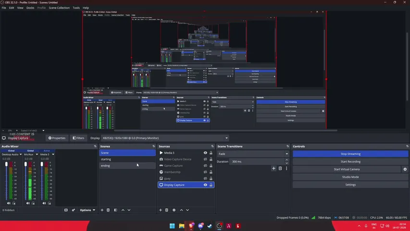Pop out the Scene Transitions dock
The image size is (410, 231).
pos(287,146)
